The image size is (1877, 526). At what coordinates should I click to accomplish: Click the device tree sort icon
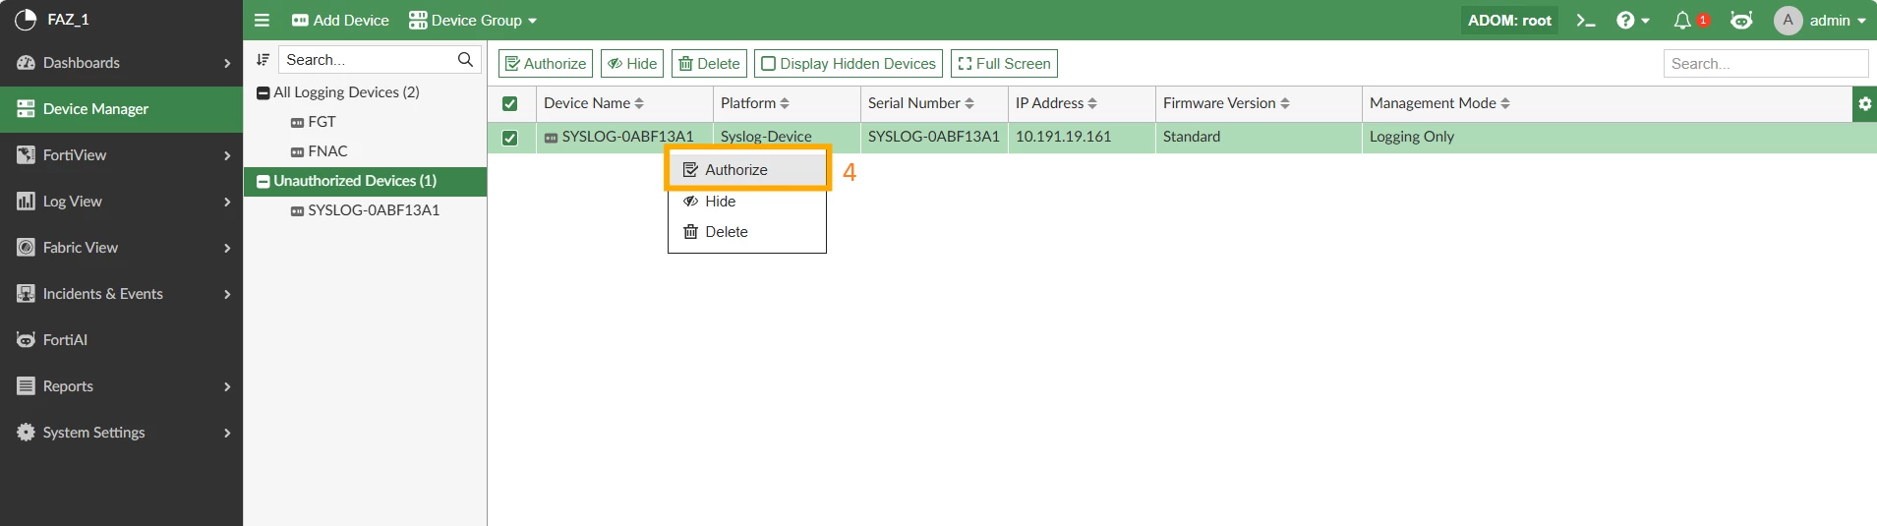[x=263, y=60]
